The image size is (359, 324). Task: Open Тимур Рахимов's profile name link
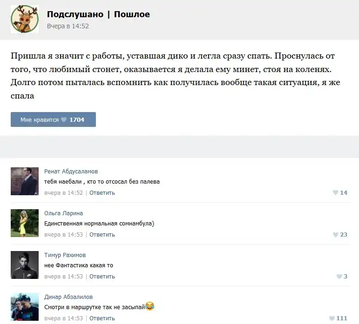(x=65, y=255)
